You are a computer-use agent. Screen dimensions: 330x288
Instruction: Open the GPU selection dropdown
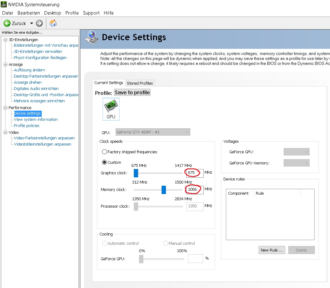click(153, 132)
